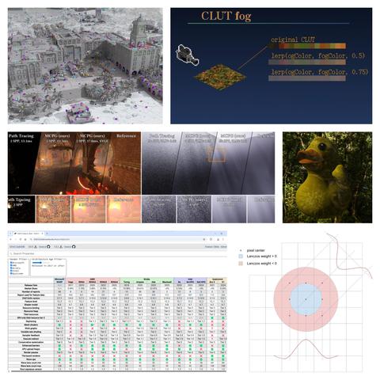Click the Blackwell column header
The width and height of the screenshot is (380, 380).
pos(167,282)
